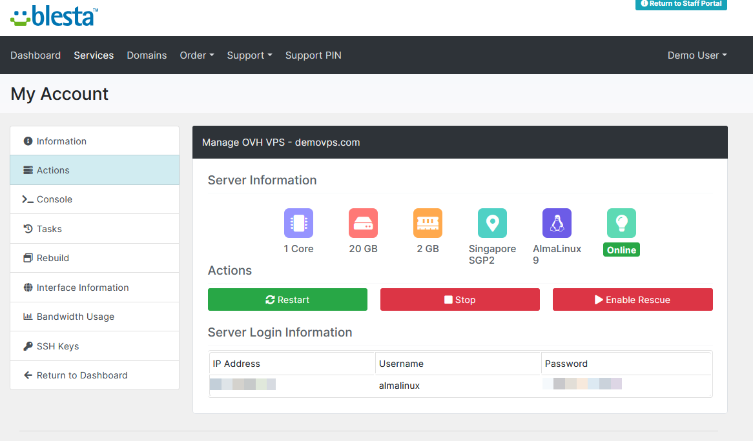The height and width of the screenshot is (441, 753).
Task: Click the Return to Staff Portal button
Action: [681, 4]
